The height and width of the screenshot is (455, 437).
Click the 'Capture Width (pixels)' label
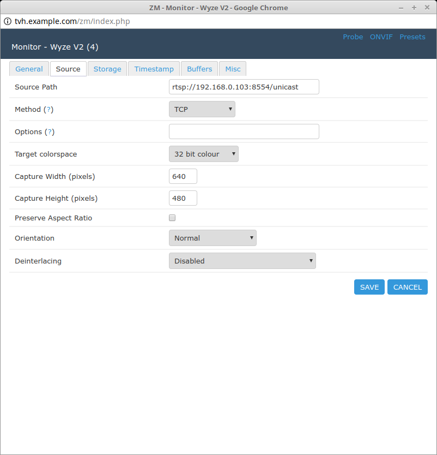point(55,176)
